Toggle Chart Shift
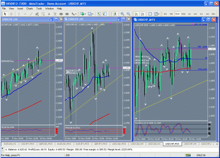The width and height of the screenshot is (220, 158). click(x=143, y=14)
